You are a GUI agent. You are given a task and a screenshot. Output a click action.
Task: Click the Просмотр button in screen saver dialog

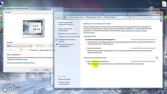[x=51, y=46]
